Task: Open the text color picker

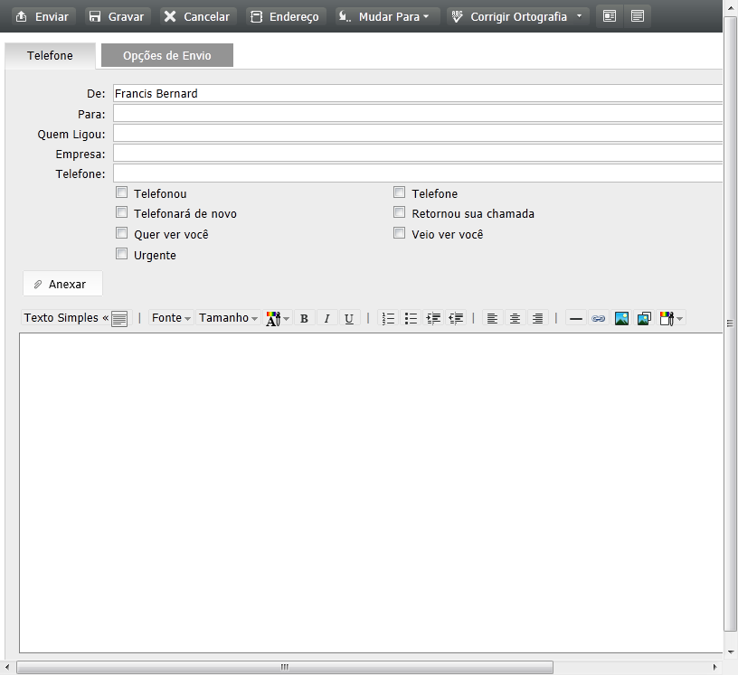Action: point(278,318)
